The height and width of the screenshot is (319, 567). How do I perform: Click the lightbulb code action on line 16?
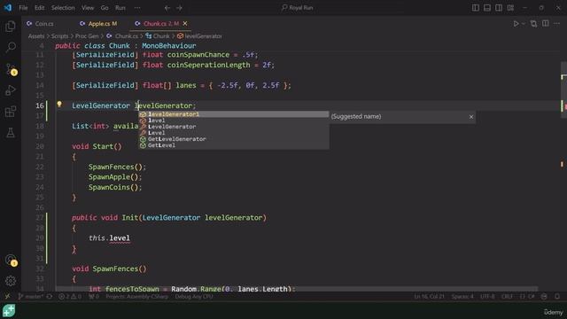[x=59, y=105]
